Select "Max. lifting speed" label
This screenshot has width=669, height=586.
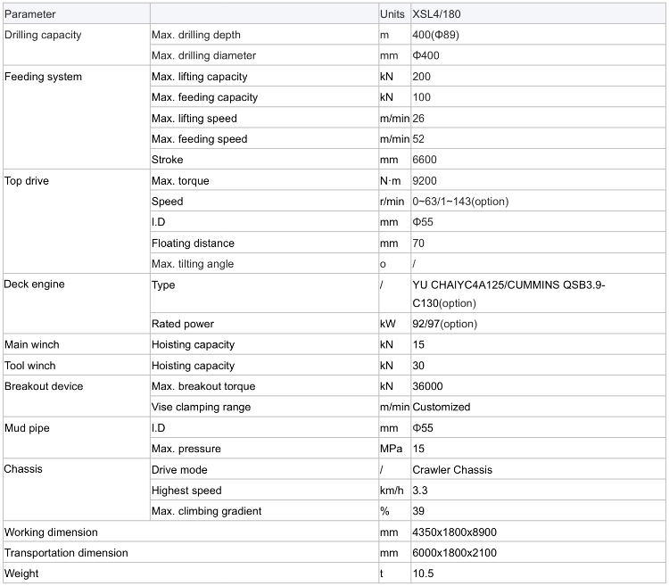click(x=194, y=119)
